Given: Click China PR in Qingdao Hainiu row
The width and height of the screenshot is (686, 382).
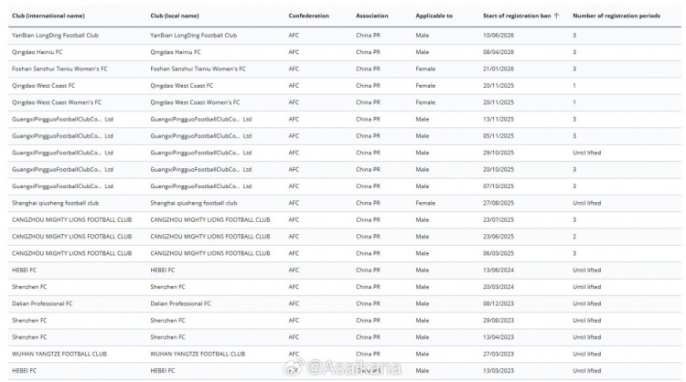Looking at the screenshot, I should click(x=368, y=52).
